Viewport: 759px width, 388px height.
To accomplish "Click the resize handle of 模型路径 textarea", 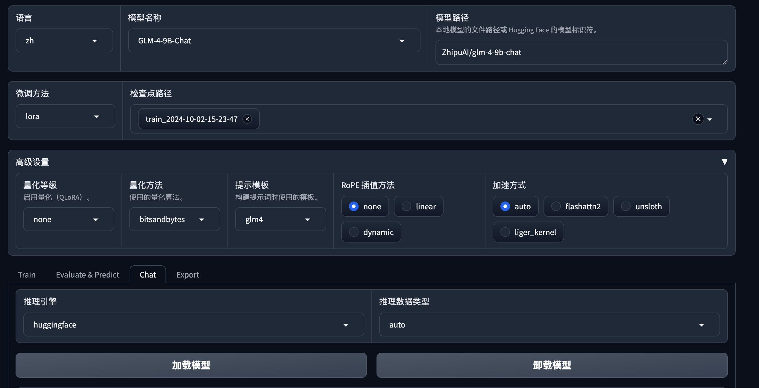I will click(725, 62).
